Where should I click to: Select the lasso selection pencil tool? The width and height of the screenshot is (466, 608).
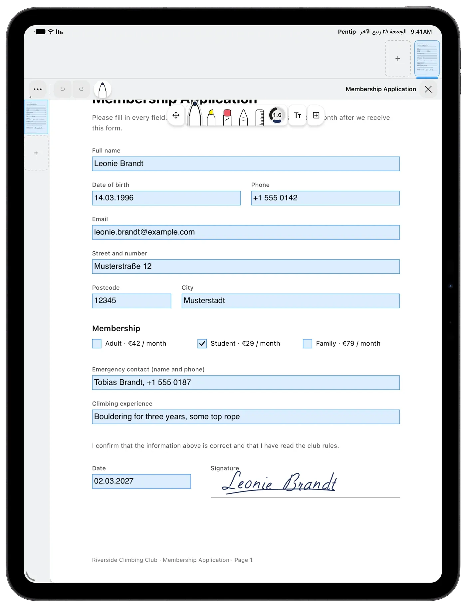pos(244,117)
